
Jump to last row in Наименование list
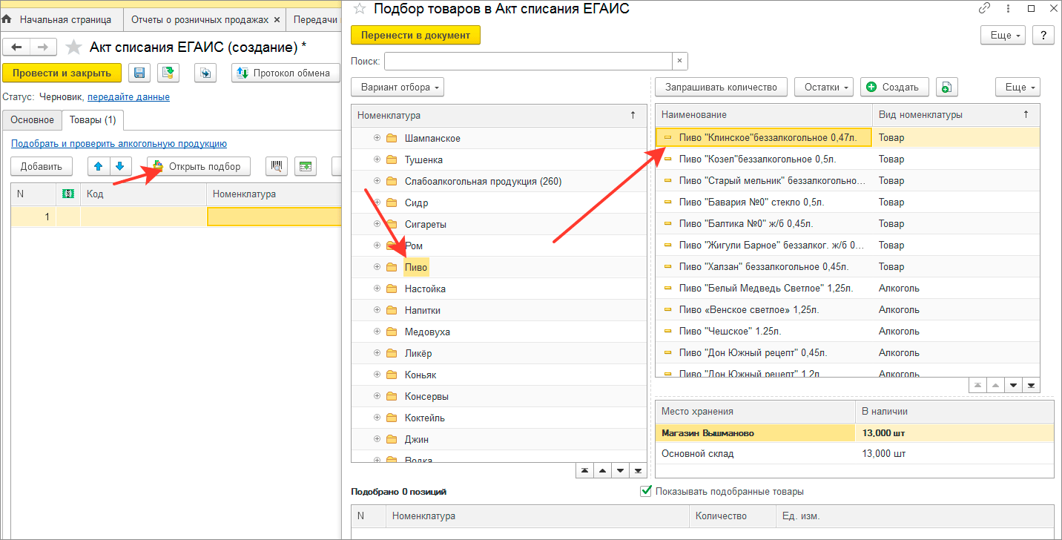pos(1031,385)
